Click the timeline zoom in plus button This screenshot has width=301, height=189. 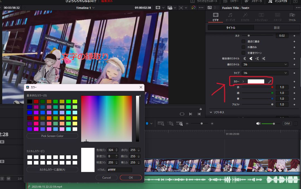click(212, 124)
